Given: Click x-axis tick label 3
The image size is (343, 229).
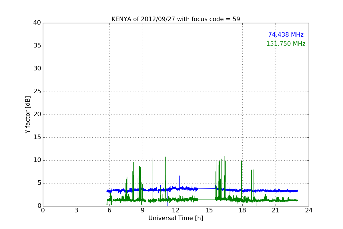Looking at the screenshot, I should coord(76,210).
